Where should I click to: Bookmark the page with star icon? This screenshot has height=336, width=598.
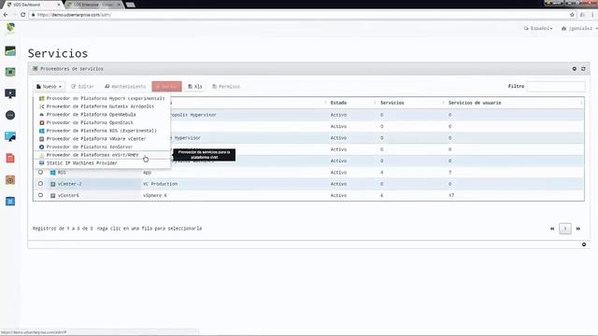click(572, 15)
